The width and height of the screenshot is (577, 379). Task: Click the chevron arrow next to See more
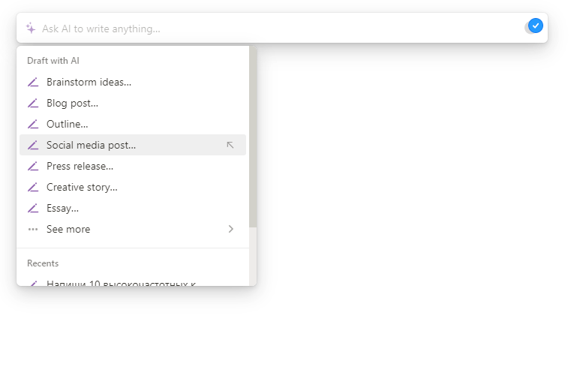tap(231, 229)
